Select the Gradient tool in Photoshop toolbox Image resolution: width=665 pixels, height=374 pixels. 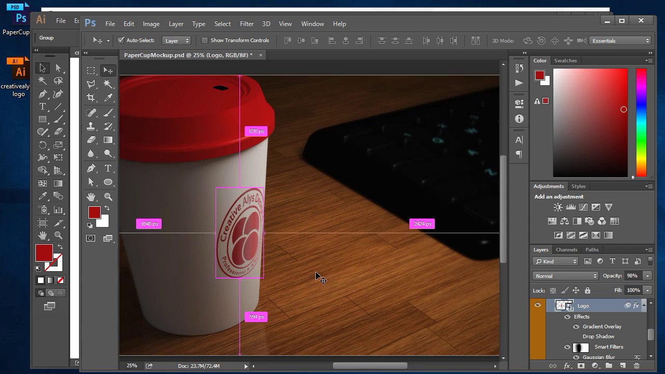pyautogui.click(x=108, y=140)
